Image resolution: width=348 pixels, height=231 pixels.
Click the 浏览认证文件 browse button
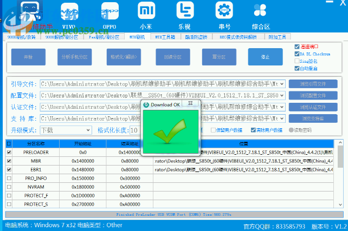click(313, 107)
